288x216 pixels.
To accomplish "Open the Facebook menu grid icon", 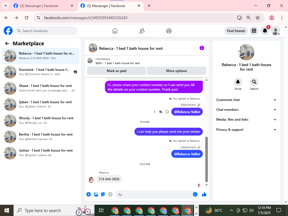I will pyautogui.click(x=254, y=31).
